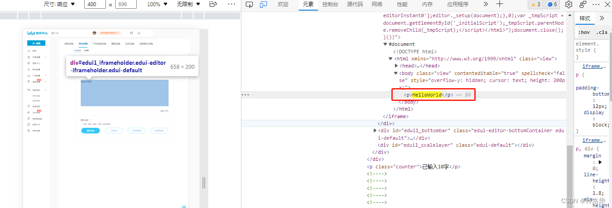Add a new DevTools tool tab

(x=499, y=4)
